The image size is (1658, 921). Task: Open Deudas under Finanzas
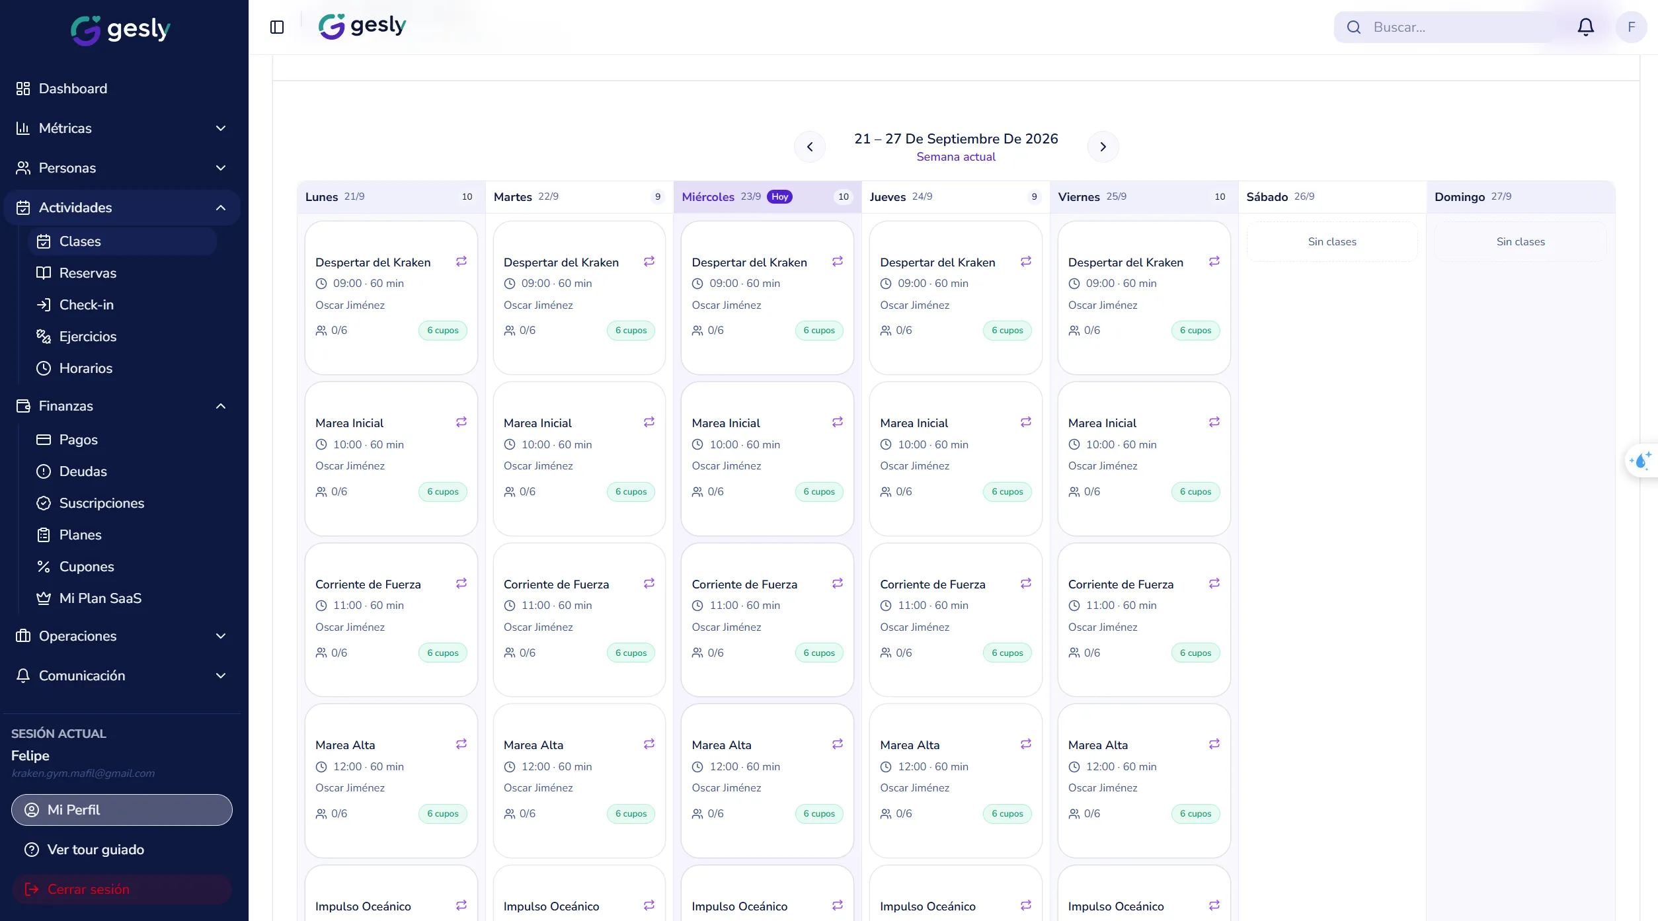tap(122, 471)
